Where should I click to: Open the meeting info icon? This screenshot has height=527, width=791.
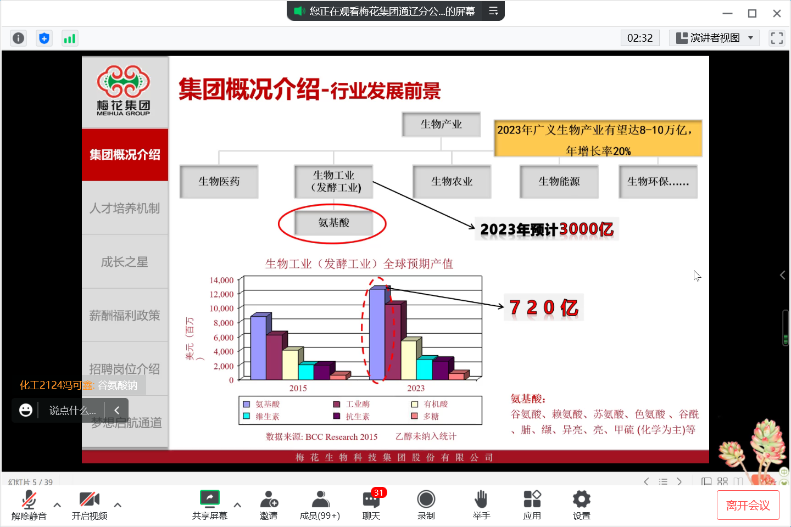pos(18,38)
